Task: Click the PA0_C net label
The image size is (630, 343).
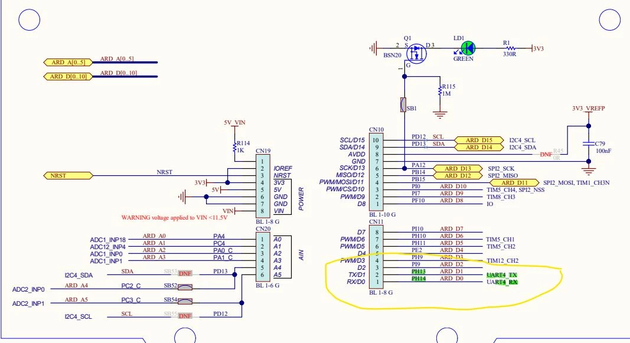Action: (x=223, y=250)
